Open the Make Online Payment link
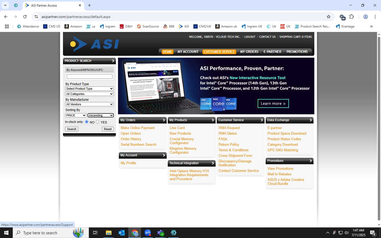Image resolution: width=381 pixels, height=238 pixels. 138,128
